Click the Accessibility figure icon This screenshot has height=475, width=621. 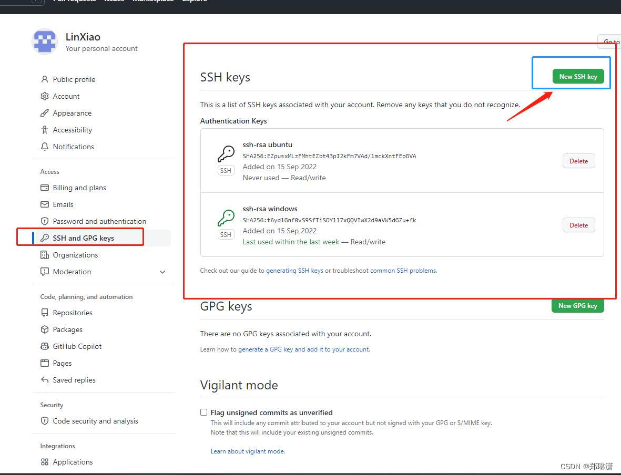click(45, 130)
